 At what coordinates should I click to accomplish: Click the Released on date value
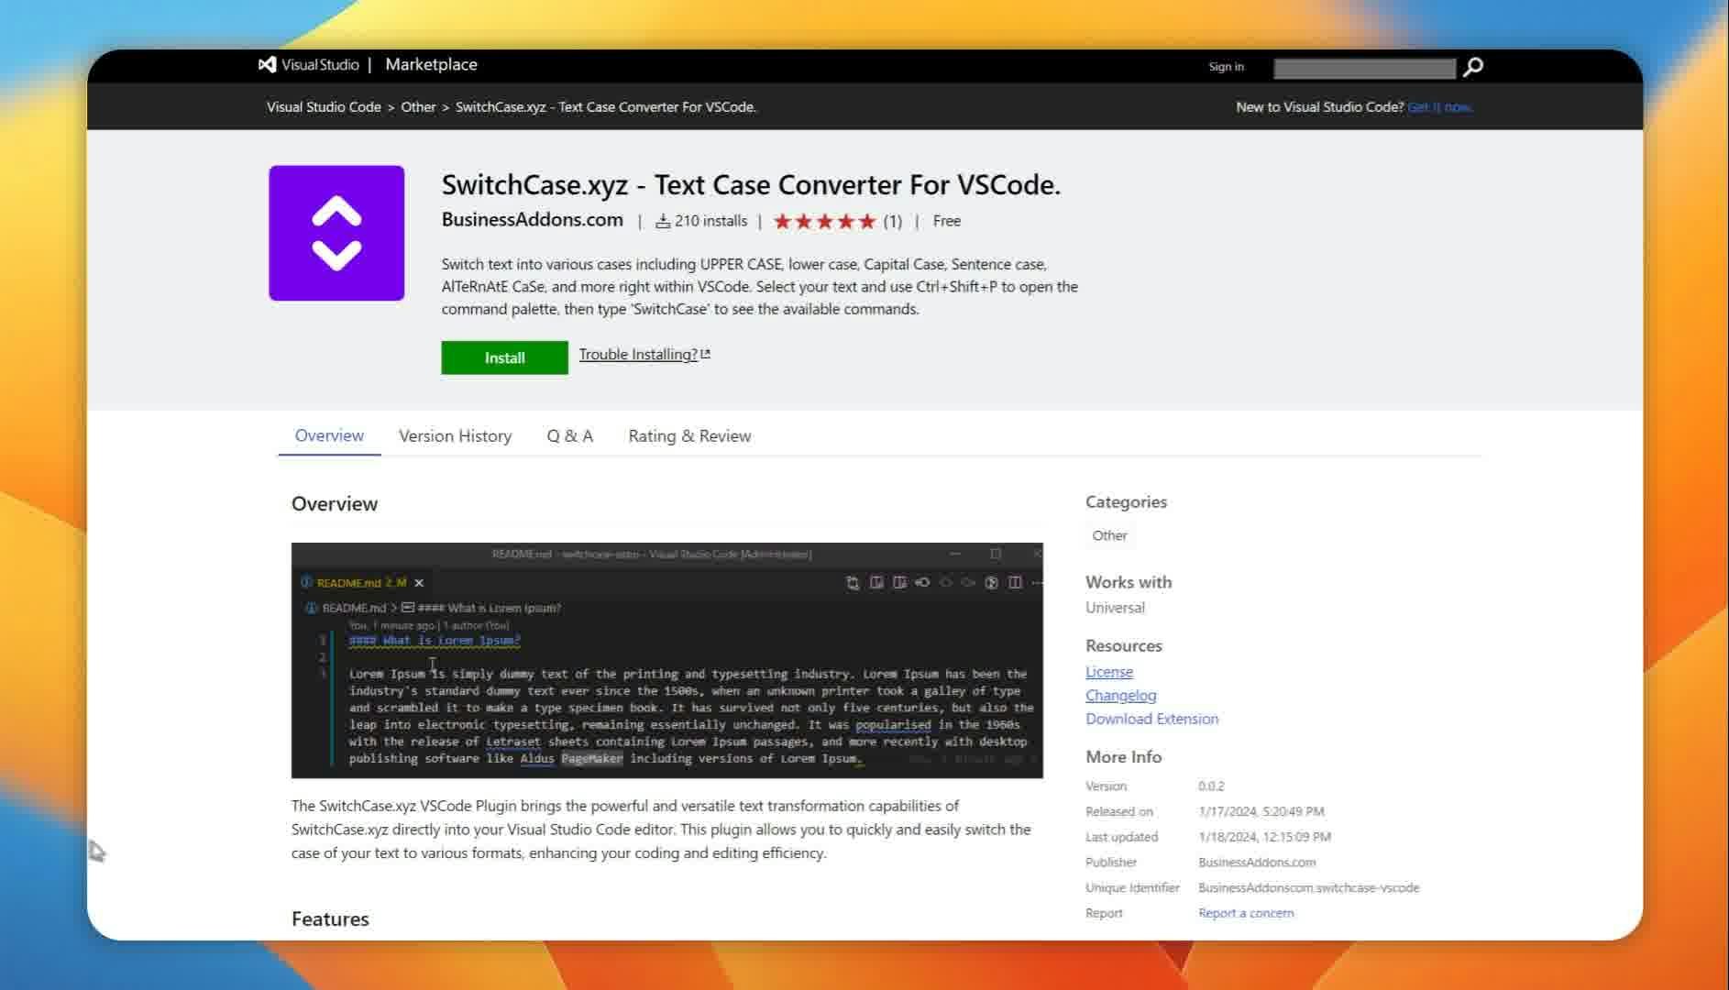(1261, 811)
